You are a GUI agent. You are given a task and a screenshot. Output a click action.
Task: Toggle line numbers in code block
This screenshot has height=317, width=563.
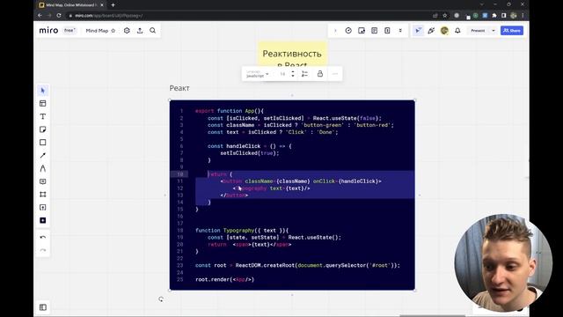click(305, 74)
